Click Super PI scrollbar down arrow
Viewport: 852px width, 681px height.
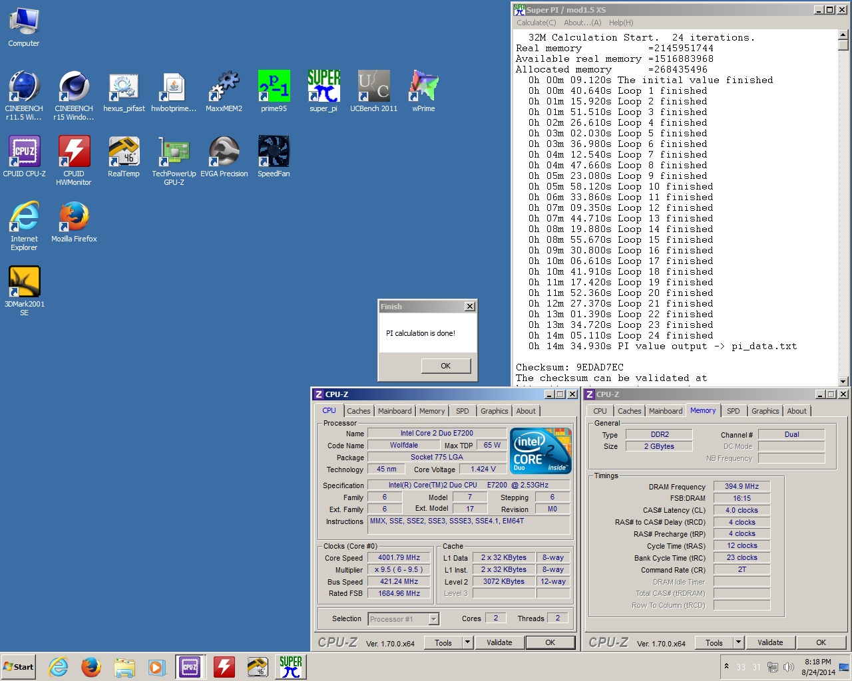click(x=843, y=381)
